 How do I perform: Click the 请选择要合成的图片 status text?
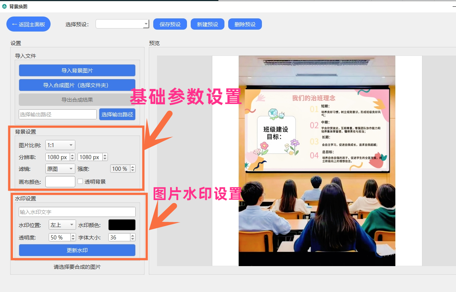pyautogui.click(x=77, y=267)
